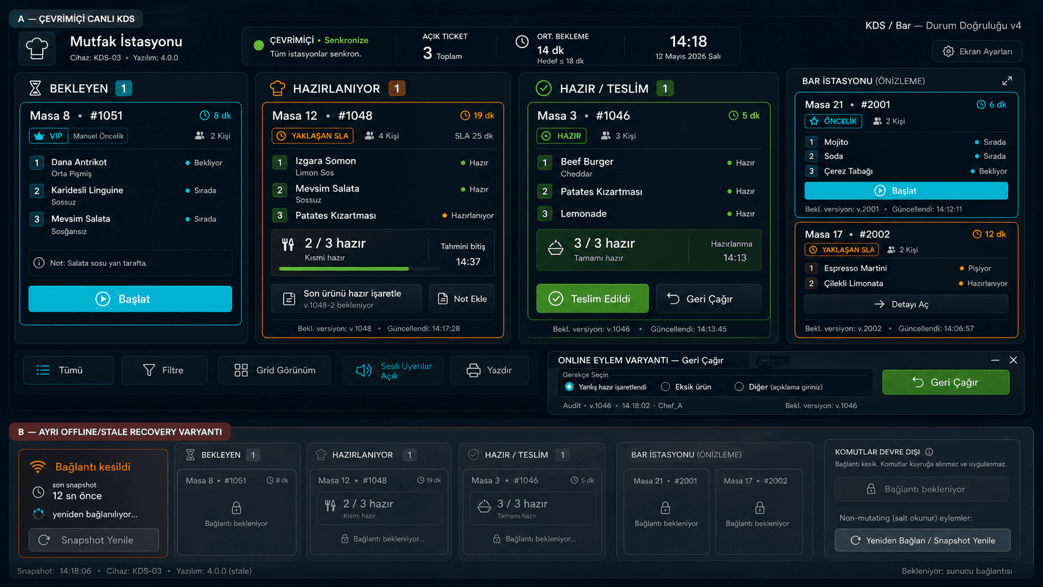
Task: Close the Online Eylem Varyantı panel
Action: (1013, 361)
